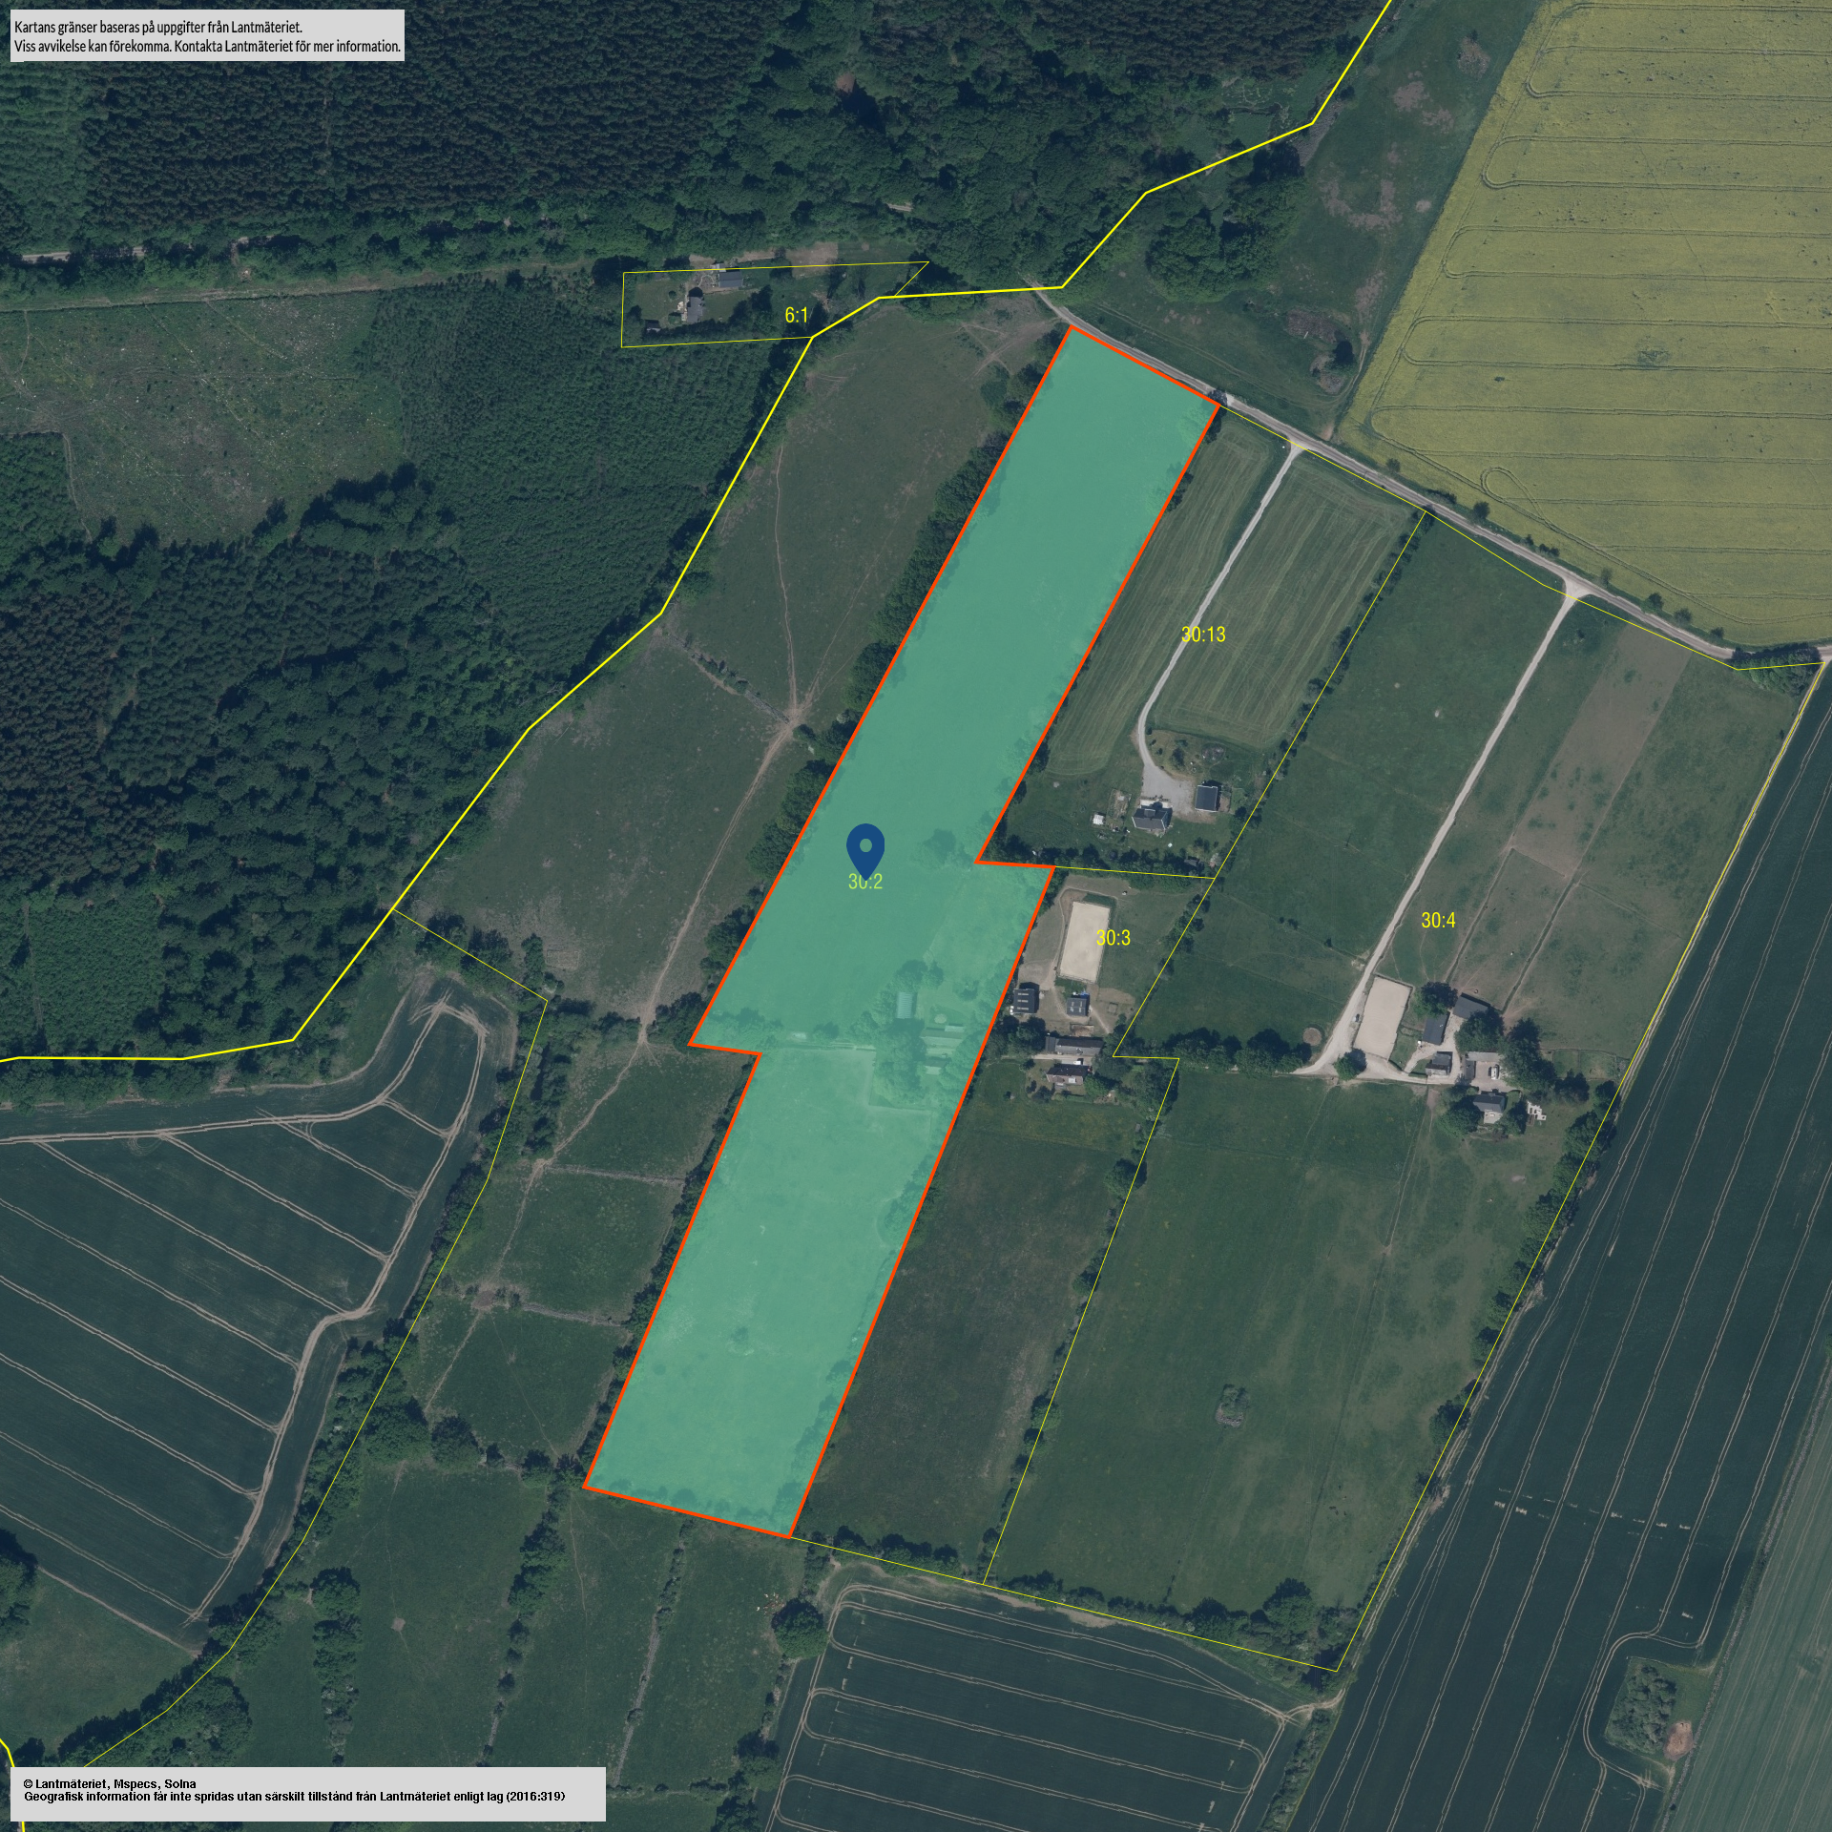
Task: Click the small round pen near the 30:4 farm
Action: tap(1314, 1034)
